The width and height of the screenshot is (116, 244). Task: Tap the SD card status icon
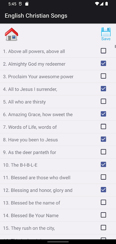pos(27,4)
